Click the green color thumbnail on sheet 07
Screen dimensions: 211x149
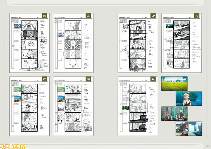[x=16, y=89]
